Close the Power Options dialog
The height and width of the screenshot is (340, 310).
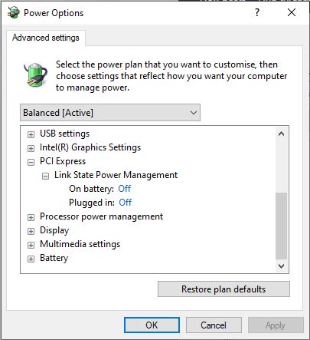coord(292,12)
